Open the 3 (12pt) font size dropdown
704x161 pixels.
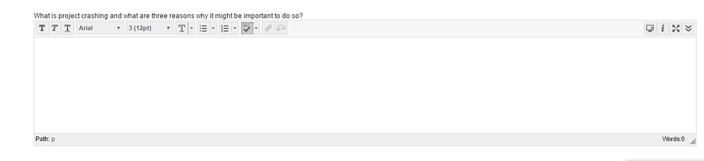[x=150, y=28]
